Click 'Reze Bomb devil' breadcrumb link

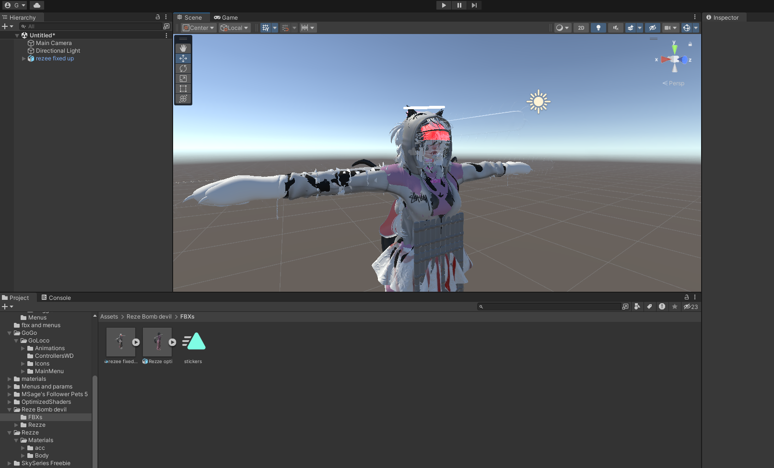[x=149, y=317]
